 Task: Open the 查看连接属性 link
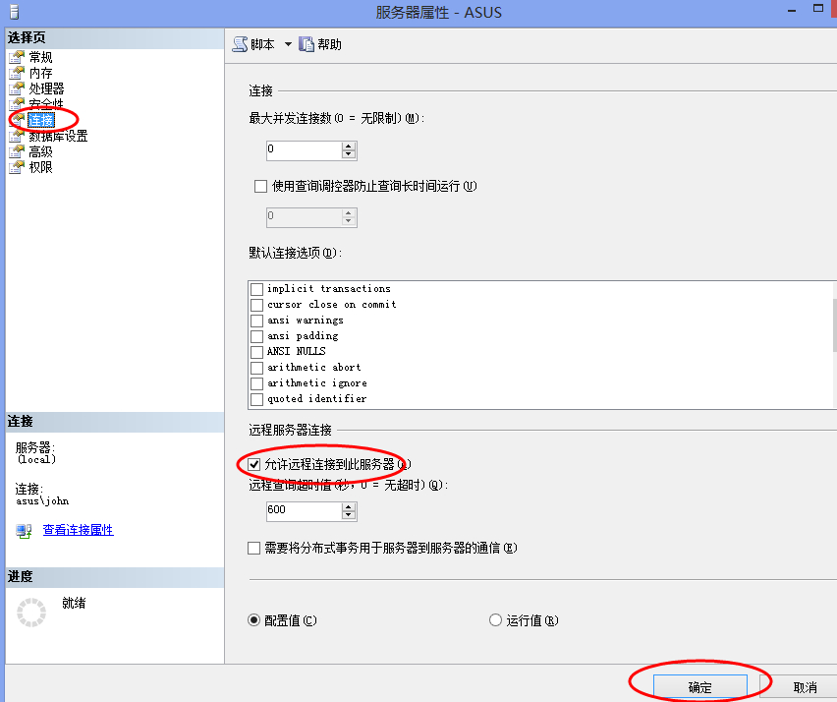78,530
